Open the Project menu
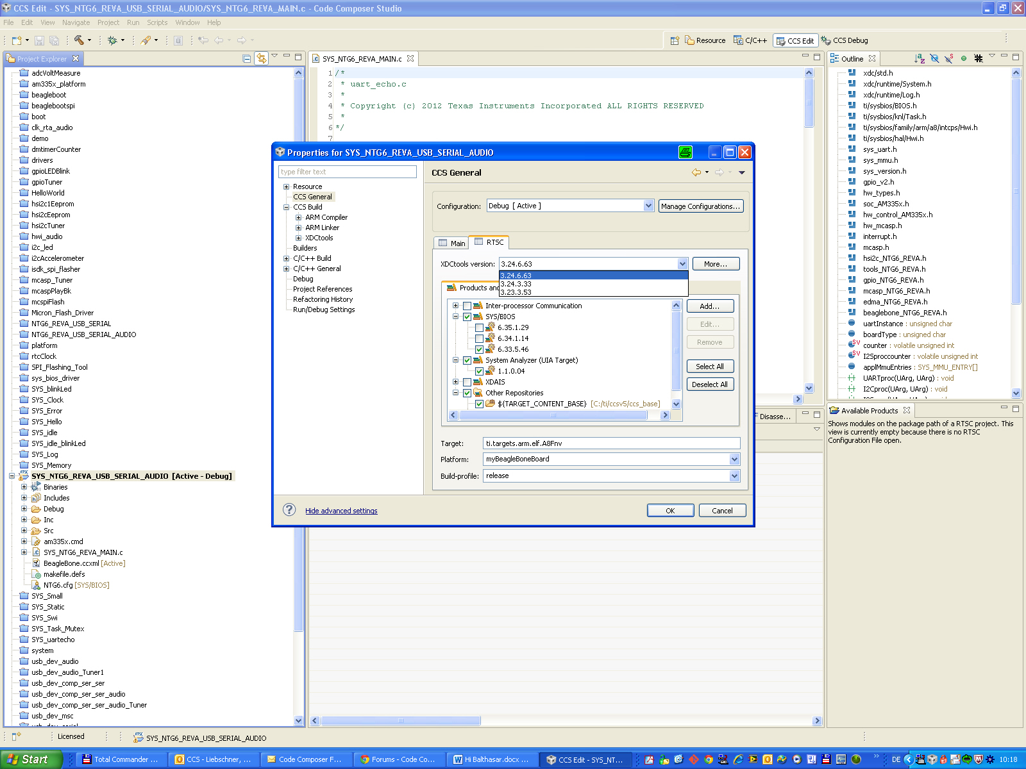1026x769 pixels. [108, 22]
